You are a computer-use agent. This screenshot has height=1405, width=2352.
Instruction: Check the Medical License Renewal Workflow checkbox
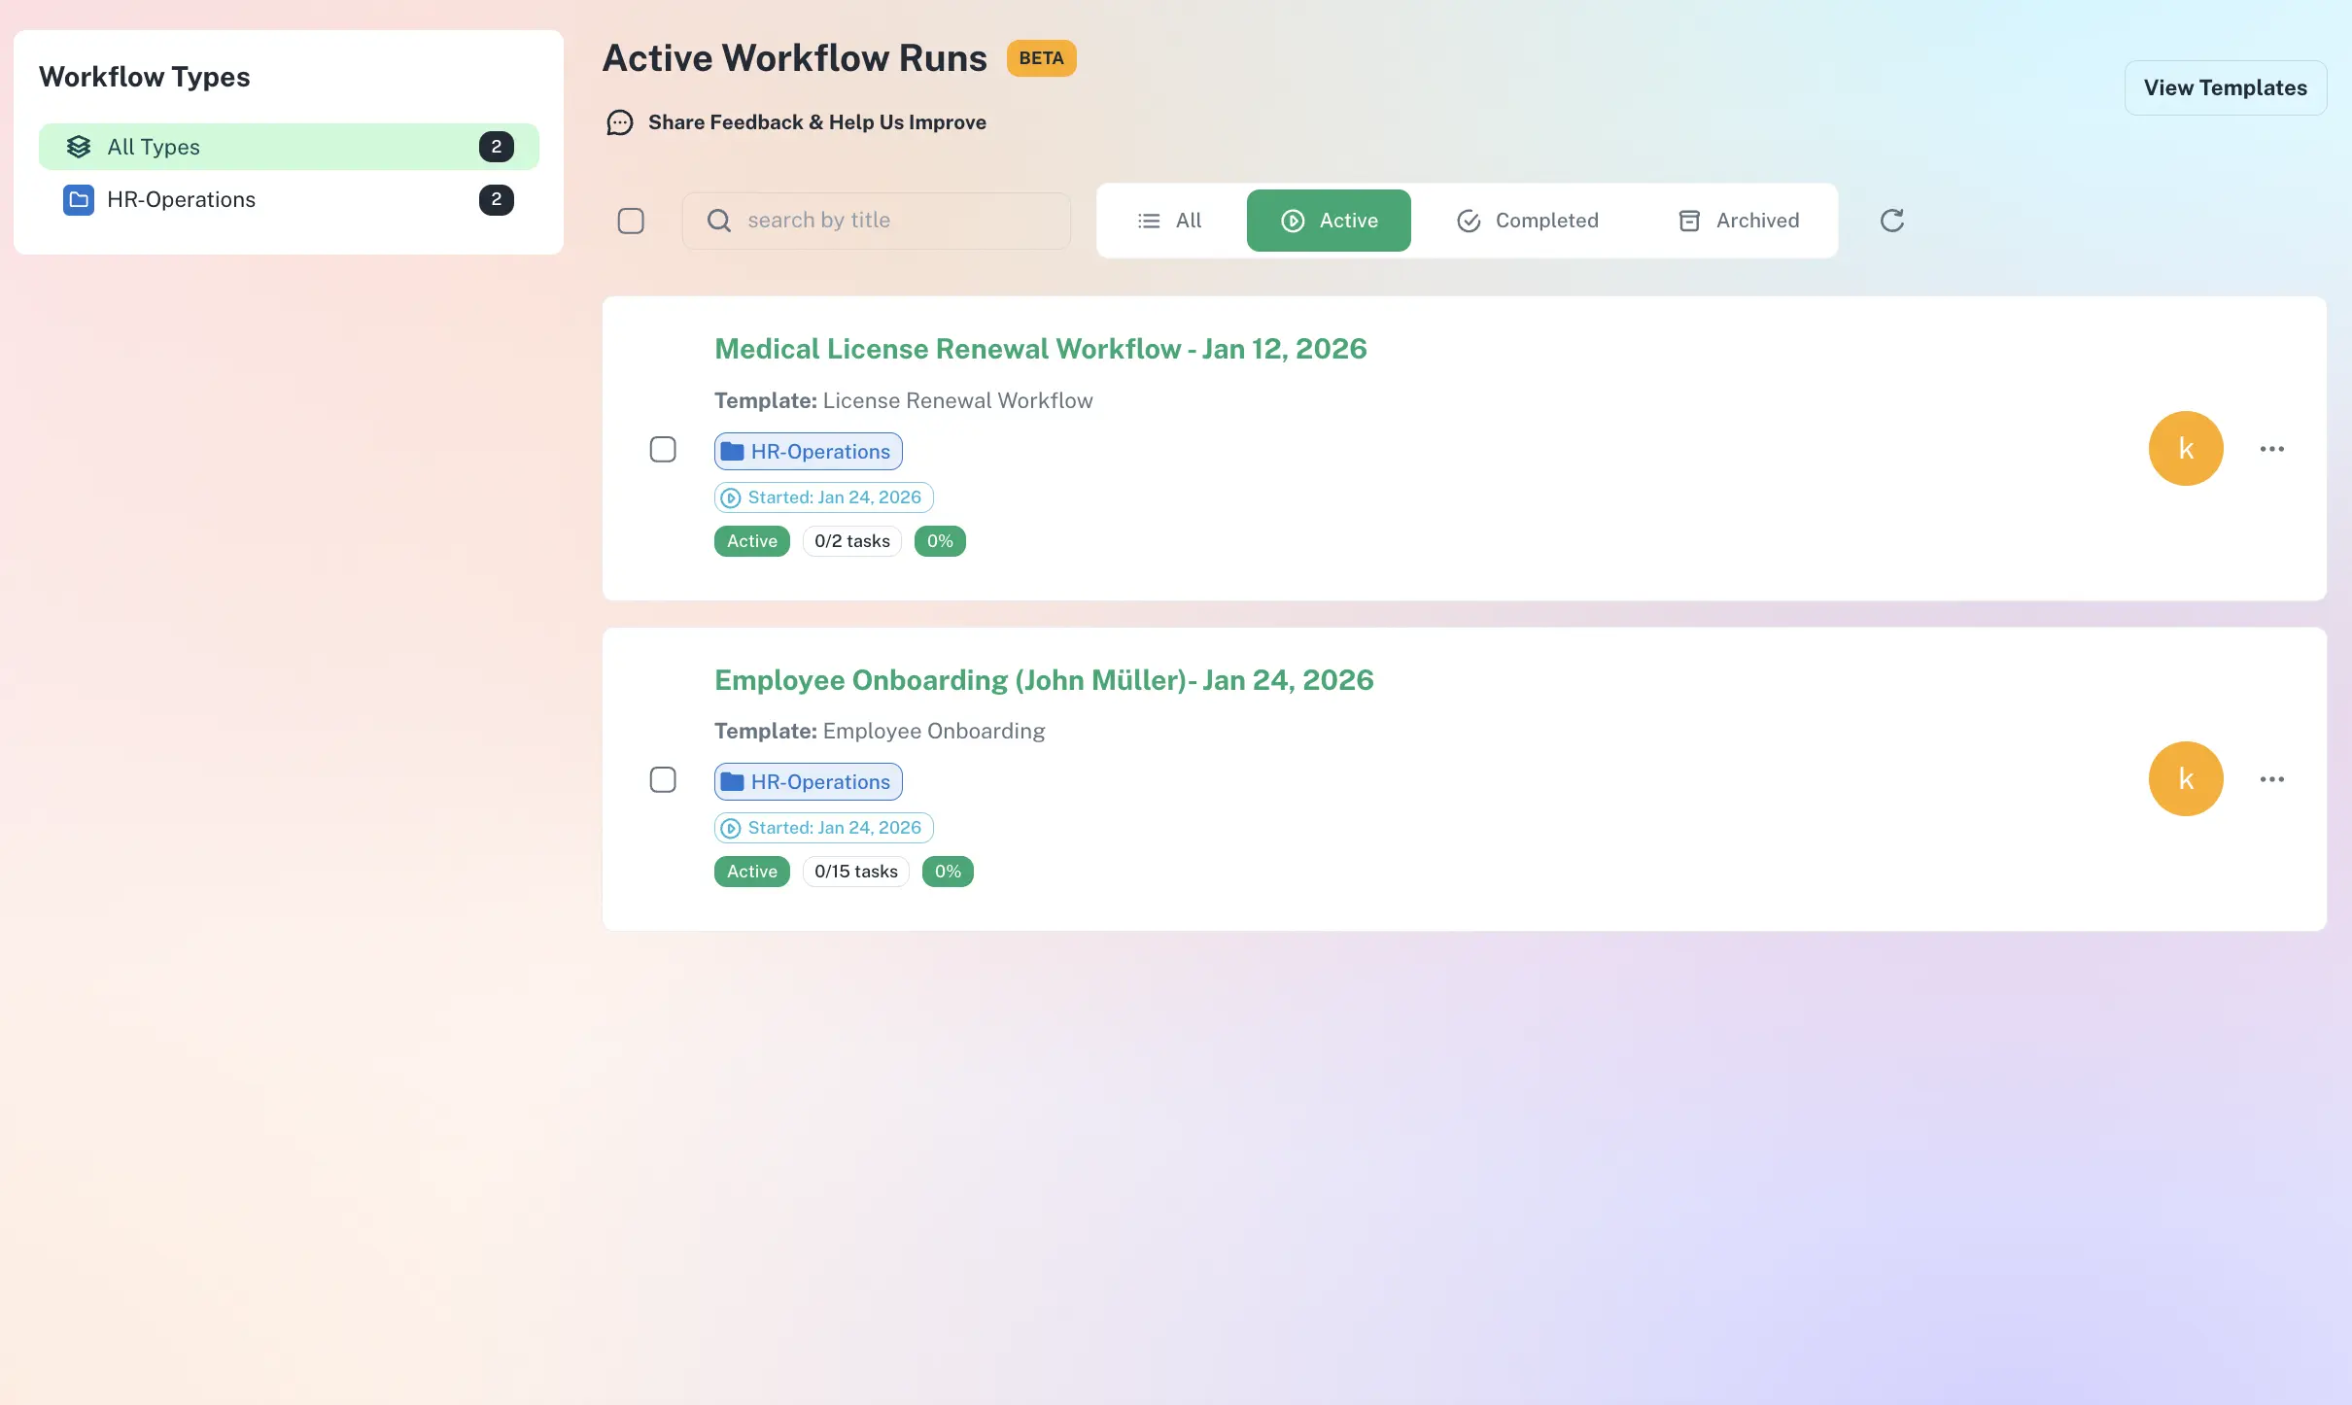(663, 449)
